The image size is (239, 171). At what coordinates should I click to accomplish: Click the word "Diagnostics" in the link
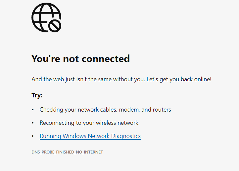[126, 136]
